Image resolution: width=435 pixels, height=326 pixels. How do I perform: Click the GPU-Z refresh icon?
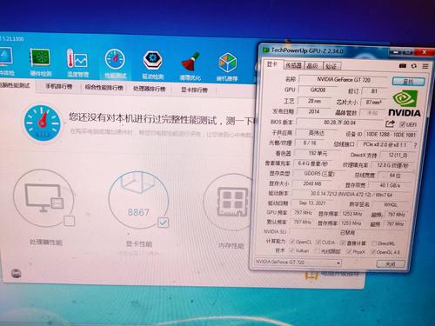414,66
